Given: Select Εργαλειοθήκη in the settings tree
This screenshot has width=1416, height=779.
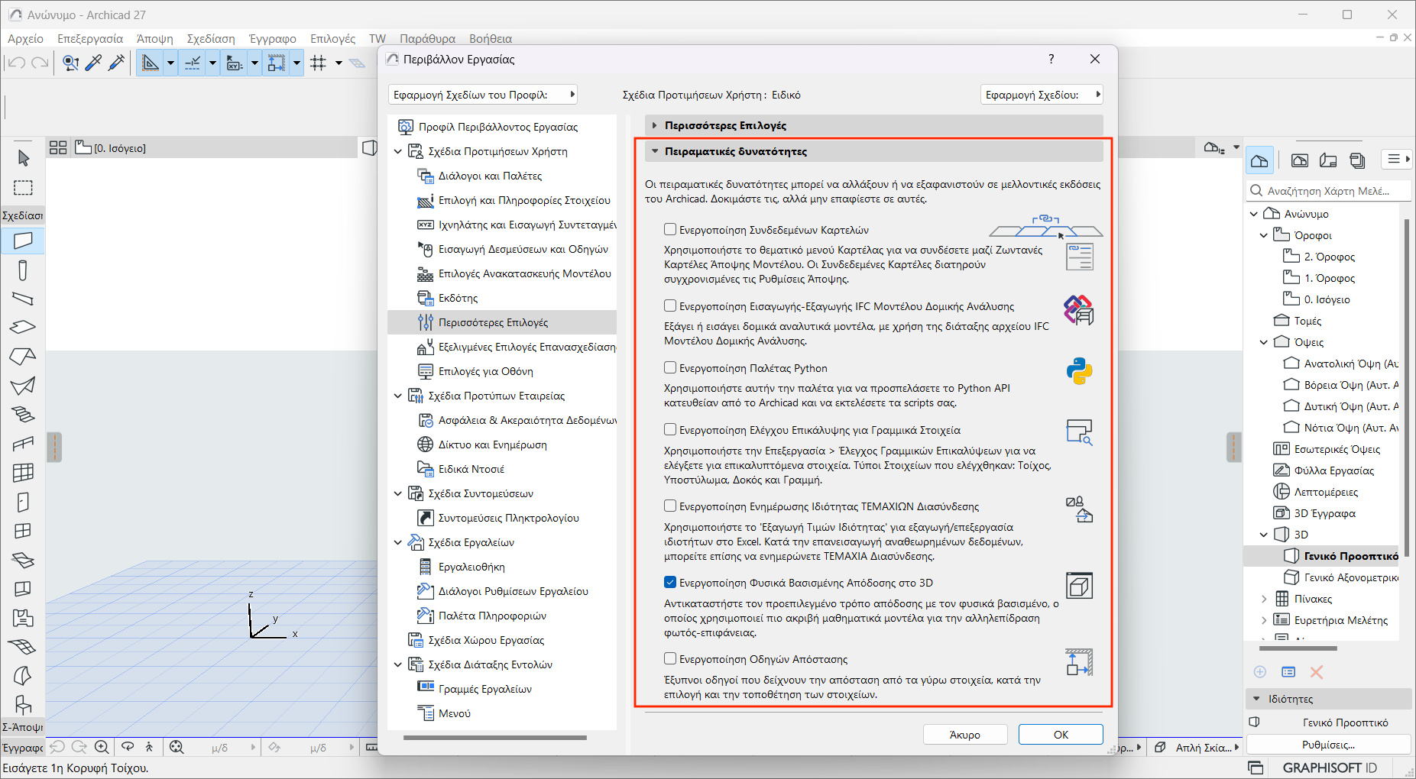Looking at the screenshot, I should pyautogui.click(x=471, y=567).
